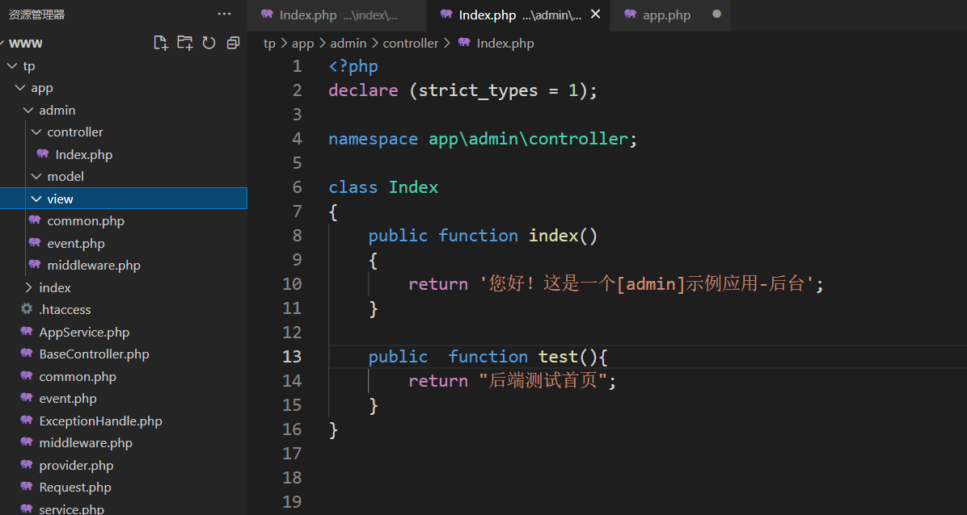Place cursor on the namespace declaration line
The width and height of the screenshot is (967, 515).
click(483, 139)
